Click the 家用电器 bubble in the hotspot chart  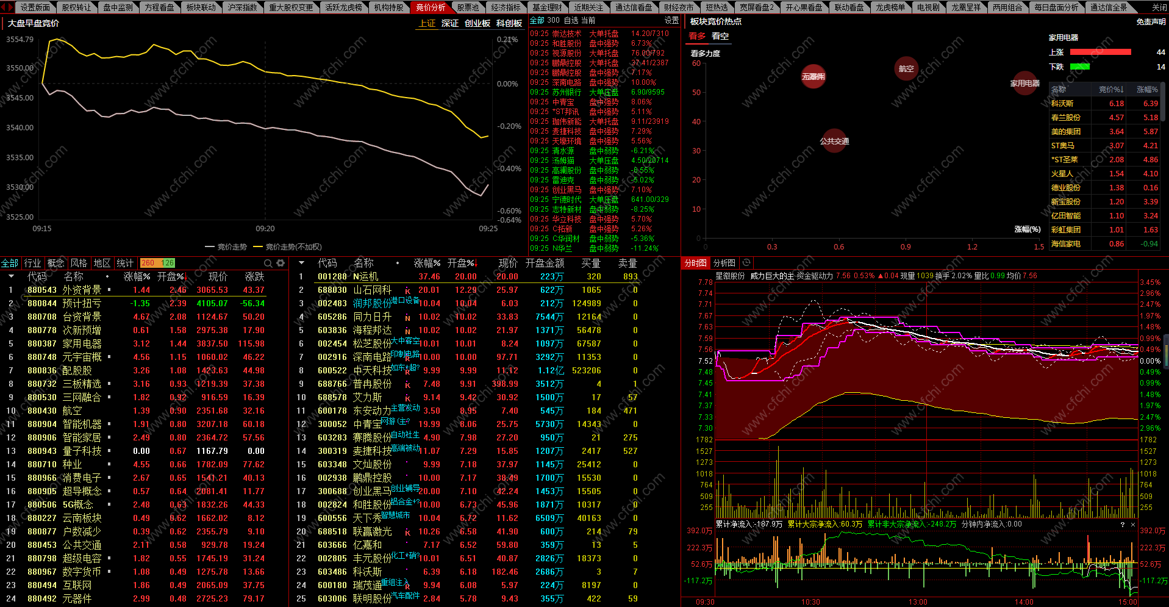tap(1025, 84)
